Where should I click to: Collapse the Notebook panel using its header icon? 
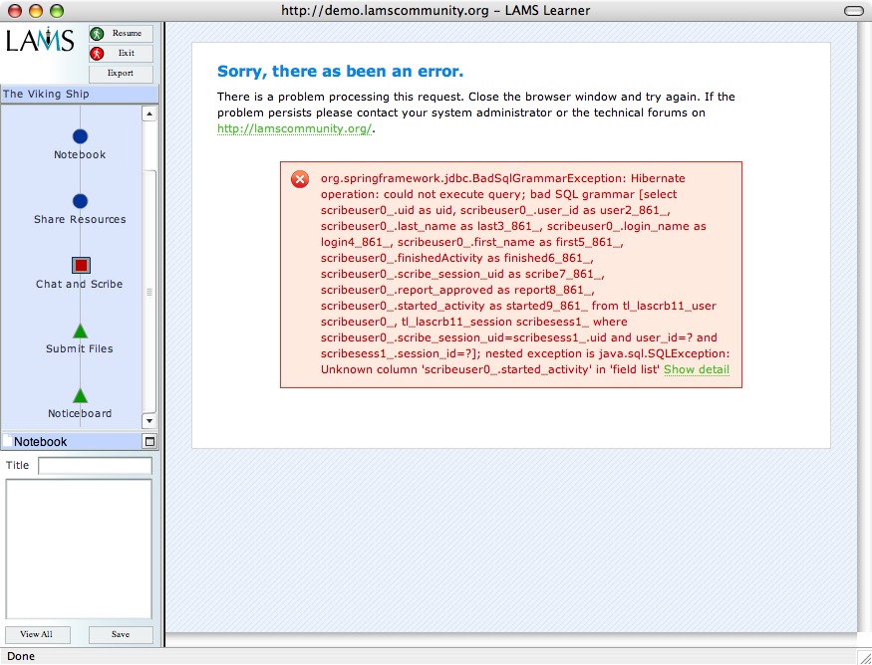coord(149,441)
